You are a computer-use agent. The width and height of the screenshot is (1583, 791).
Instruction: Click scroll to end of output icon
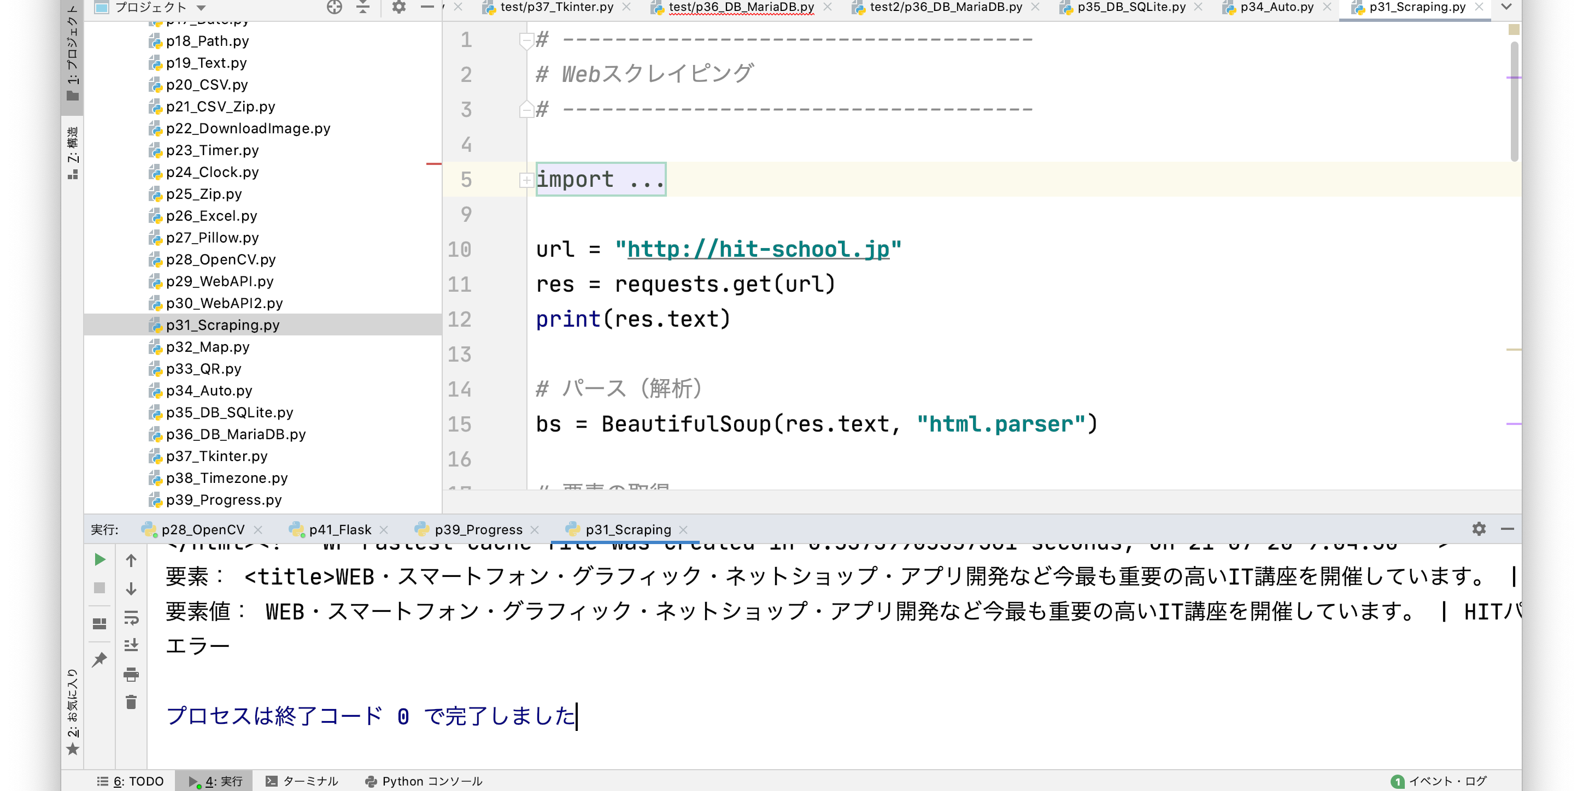[131, 645]
